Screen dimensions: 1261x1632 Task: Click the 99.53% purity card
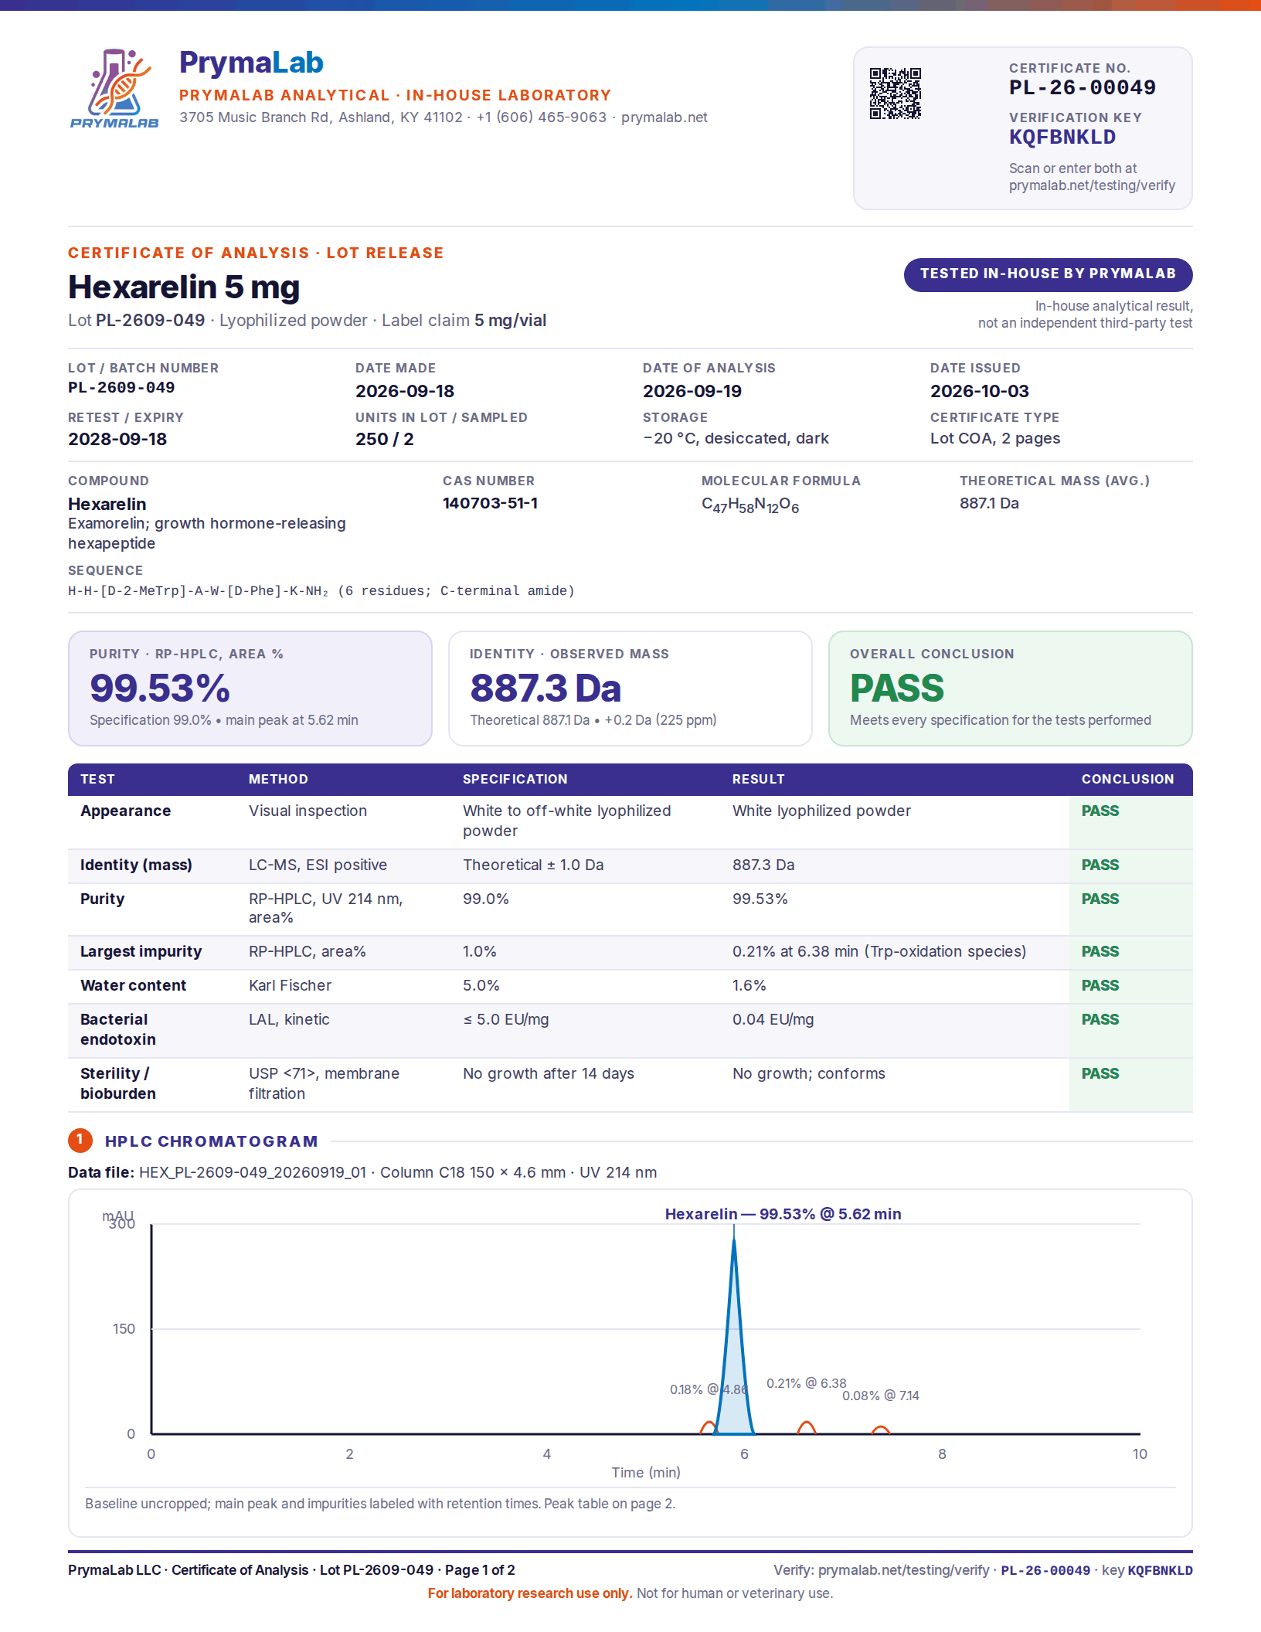click(250, 688)
